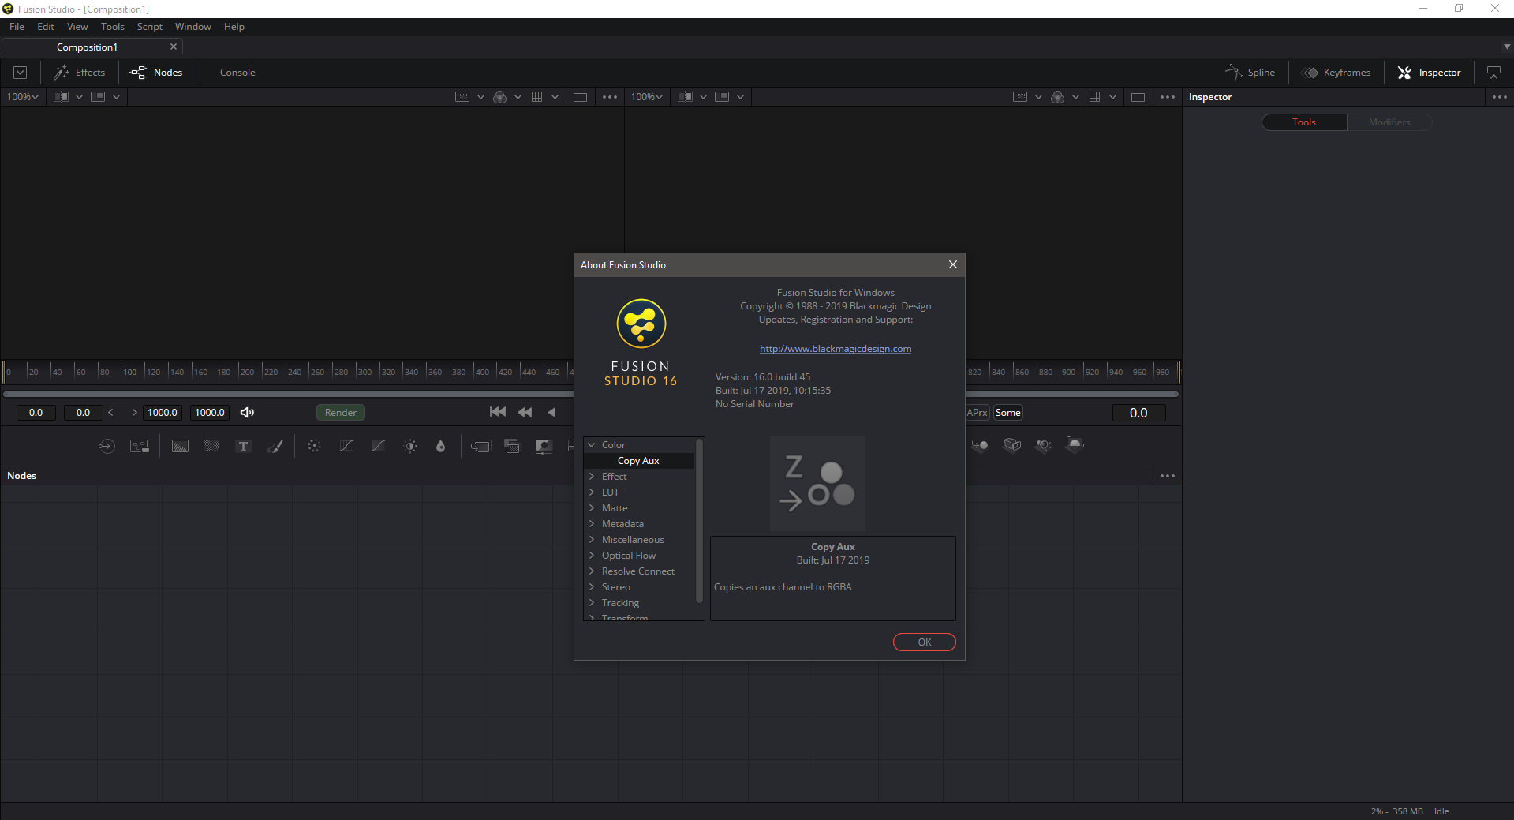
Task: Add a Color Corrector node icon
Action: click(314, 446)
